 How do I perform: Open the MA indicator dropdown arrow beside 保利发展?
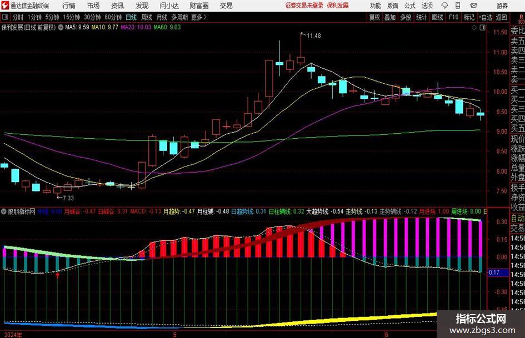(61, 27)
